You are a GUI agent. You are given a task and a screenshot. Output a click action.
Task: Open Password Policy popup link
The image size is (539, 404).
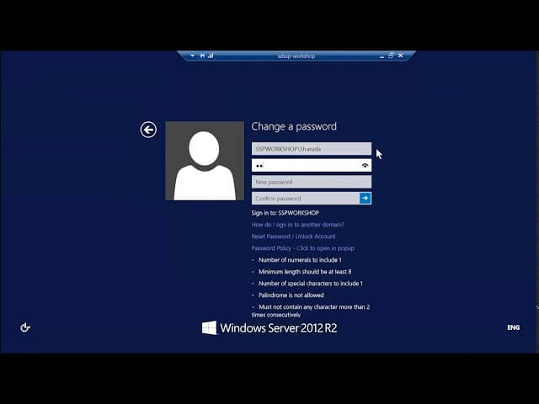[303, 248]
